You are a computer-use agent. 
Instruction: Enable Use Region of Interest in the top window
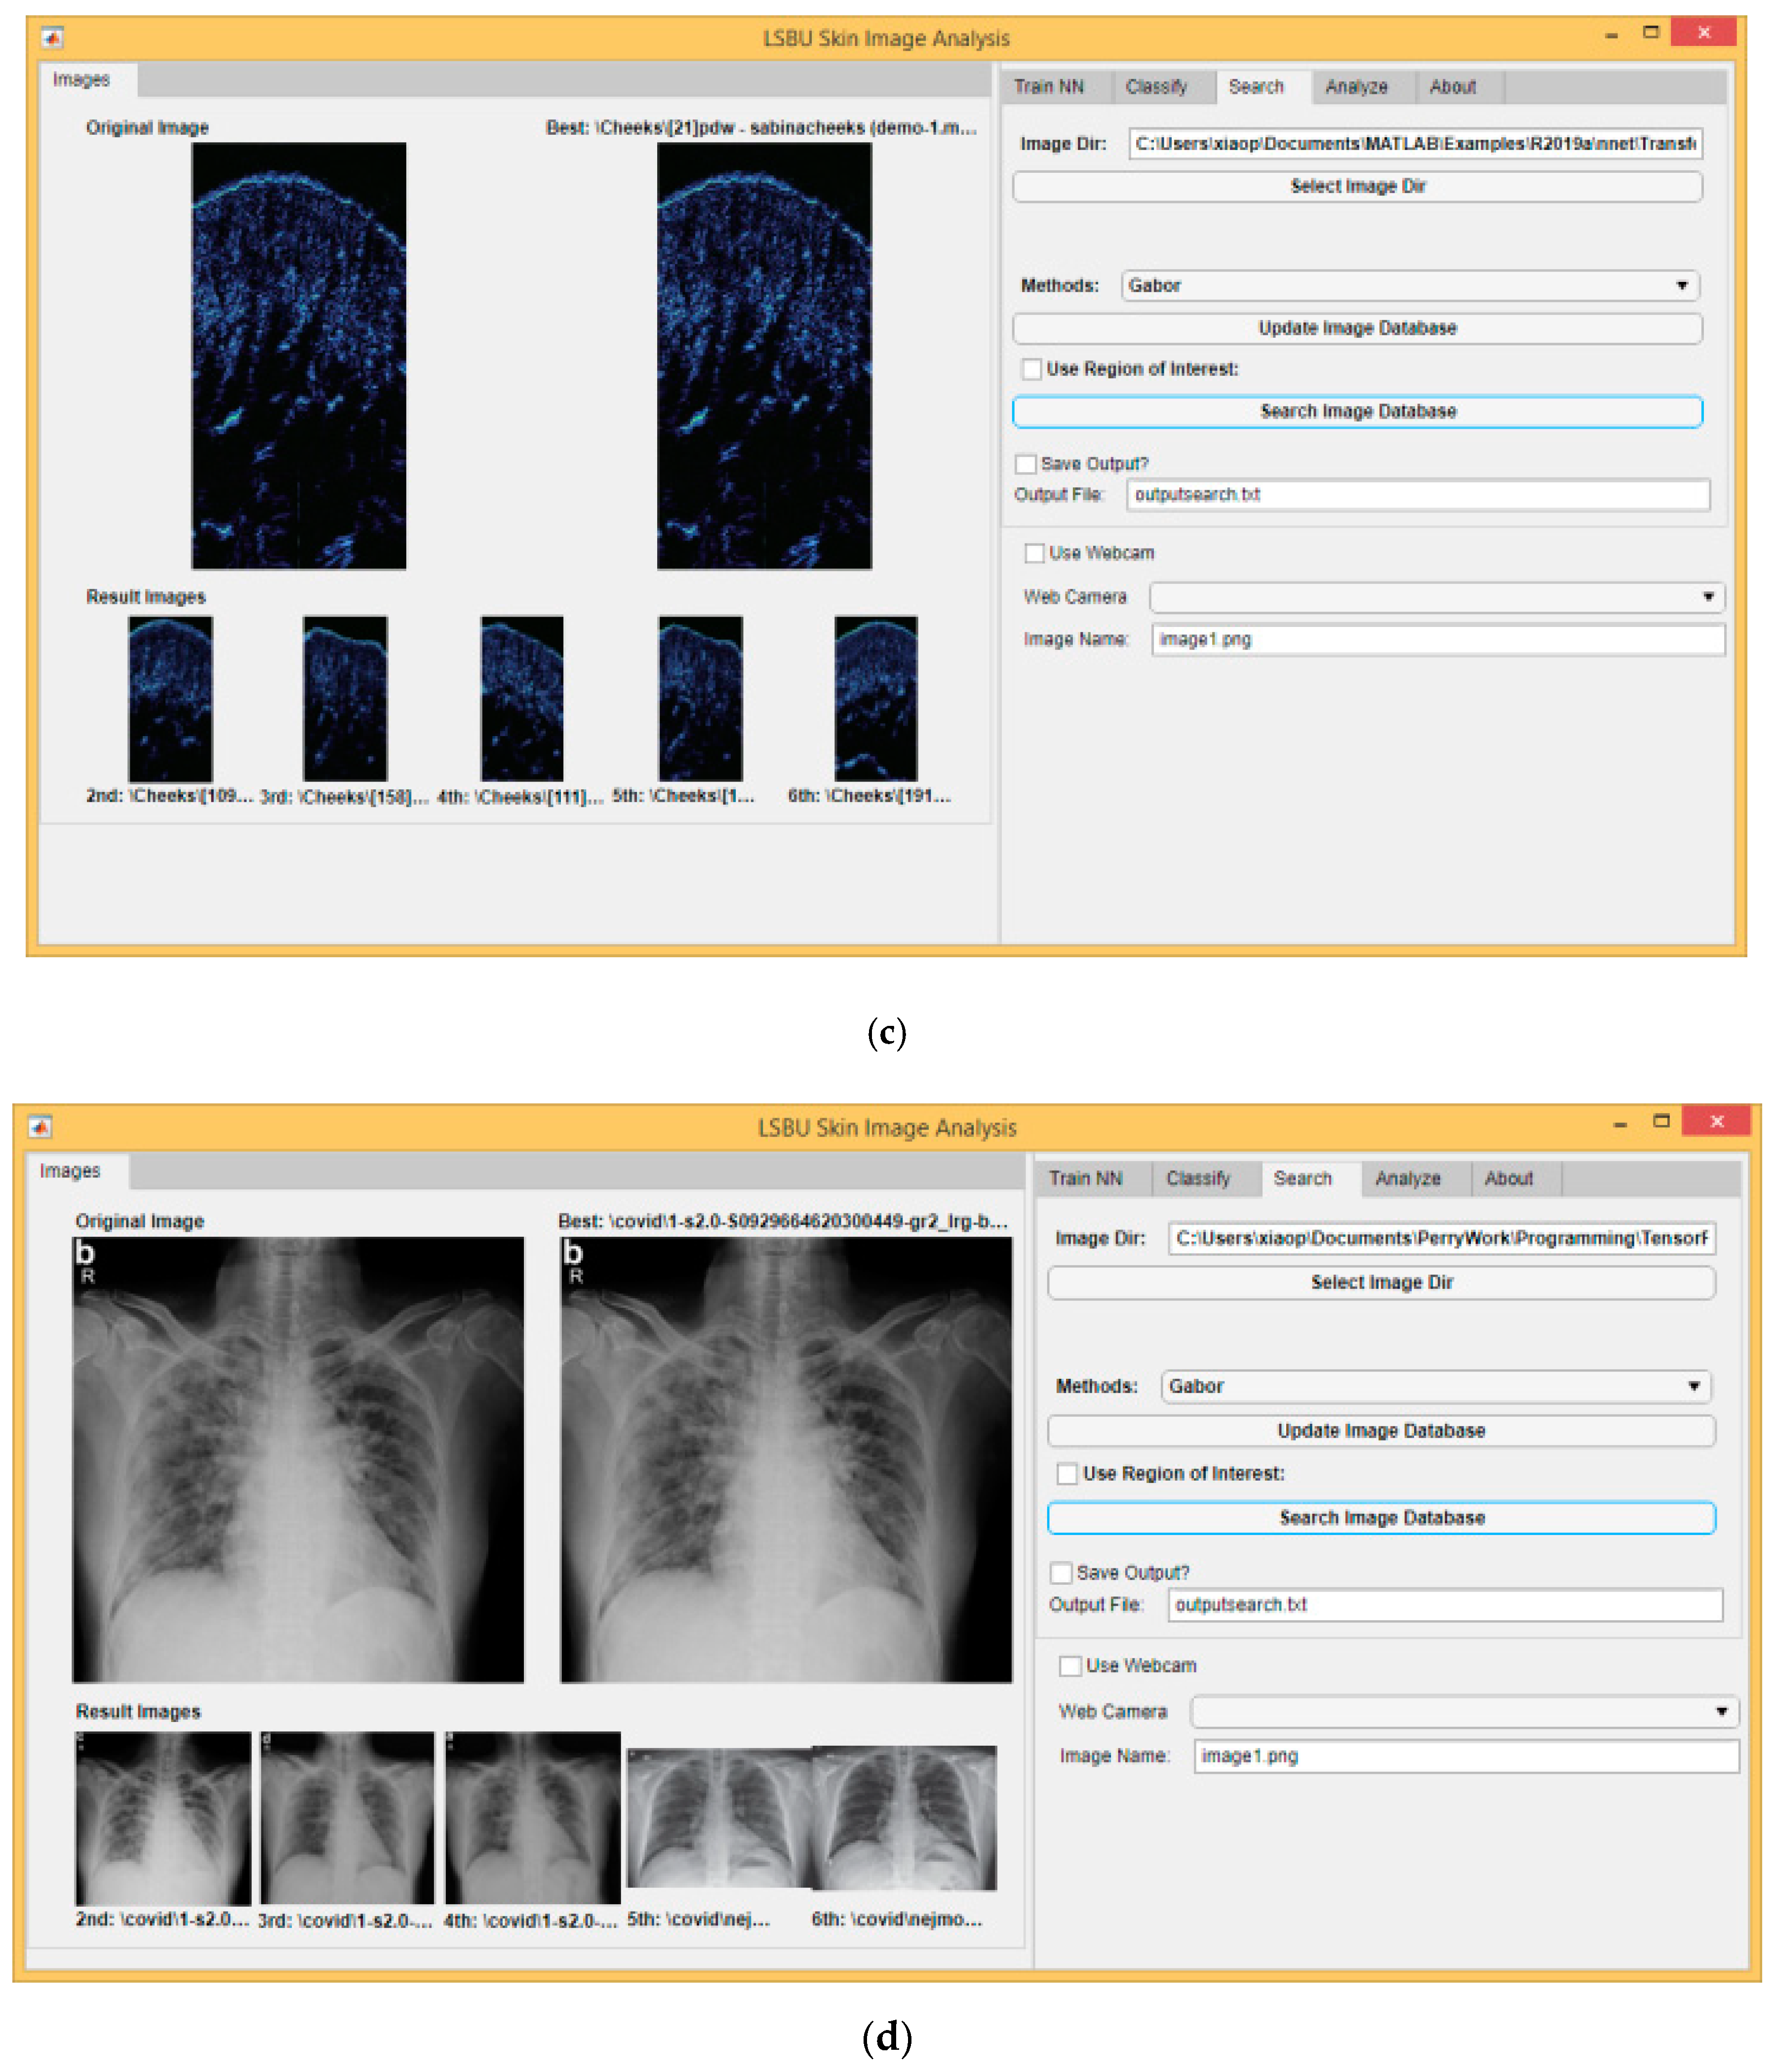[x=1031, y=369]
